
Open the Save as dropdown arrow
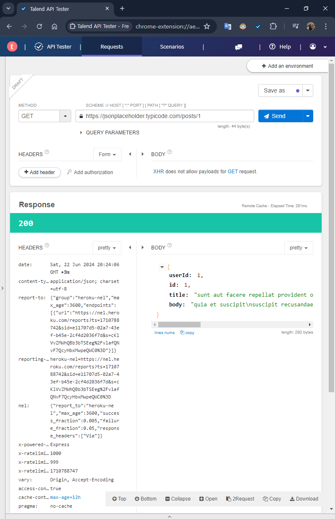click(x=308, y=90)
